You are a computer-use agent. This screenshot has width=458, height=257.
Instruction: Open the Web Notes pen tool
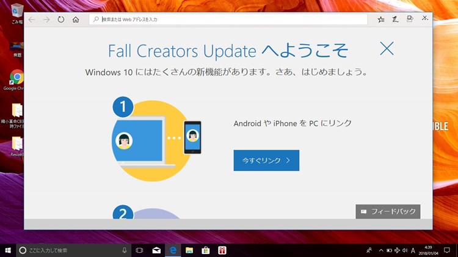tap(395, 20)
